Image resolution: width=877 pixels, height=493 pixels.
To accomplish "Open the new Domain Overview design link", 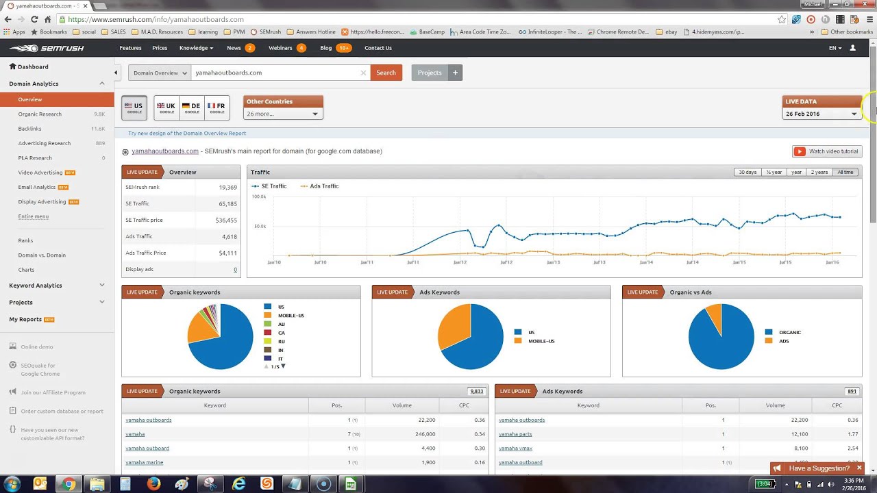I will (x=187, y=134).
